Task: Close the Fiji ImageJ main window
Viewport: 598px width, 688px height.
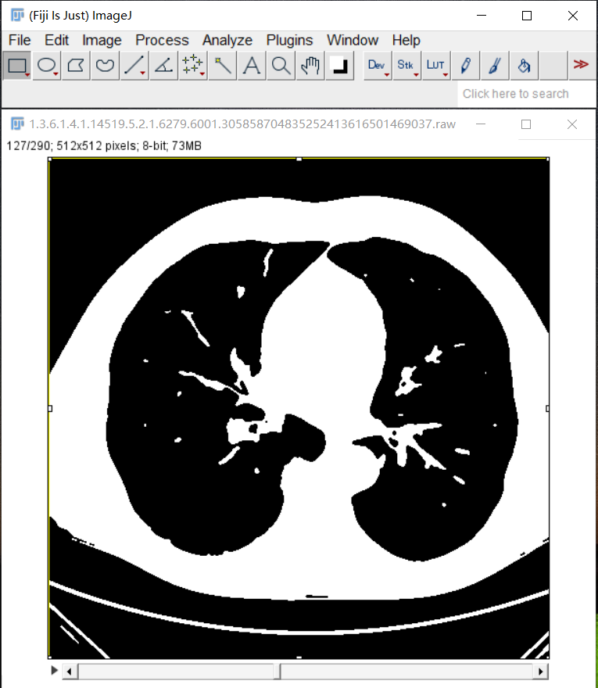Action: 572,16
